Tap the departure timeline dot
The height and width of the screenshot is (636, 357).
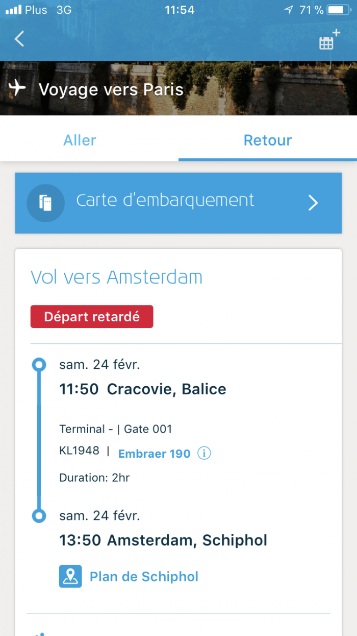[39, 365]
